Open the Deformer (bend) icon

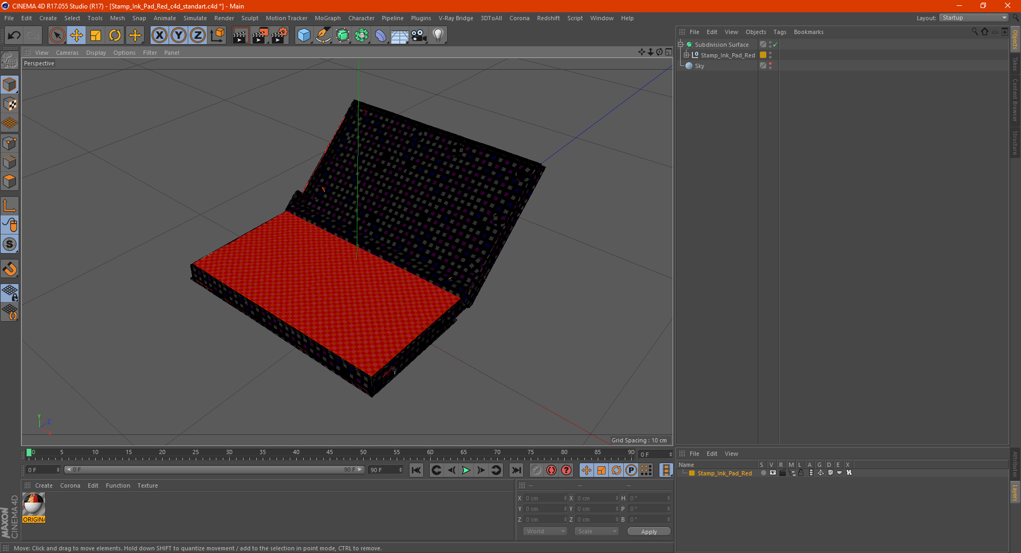(x=381, y=36)
